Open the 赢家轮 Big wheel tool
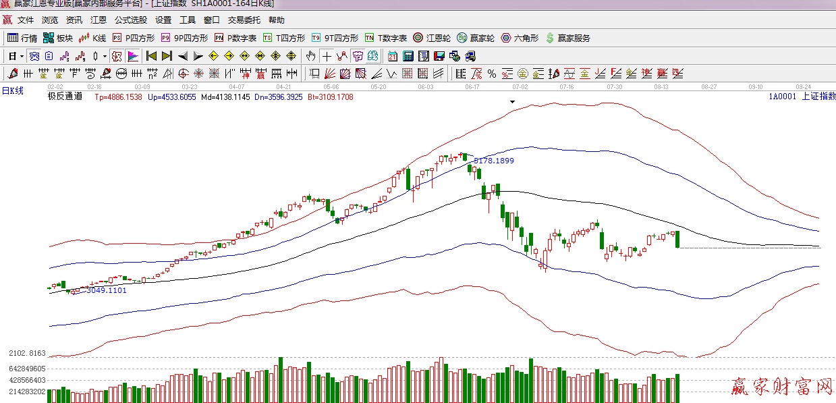Image resolution: width=836 pixels, height=403 pixels. tap(476, 38)
